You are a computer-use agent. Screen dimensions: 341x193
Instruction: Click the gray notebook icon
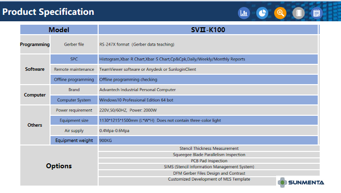pos(298,13)
